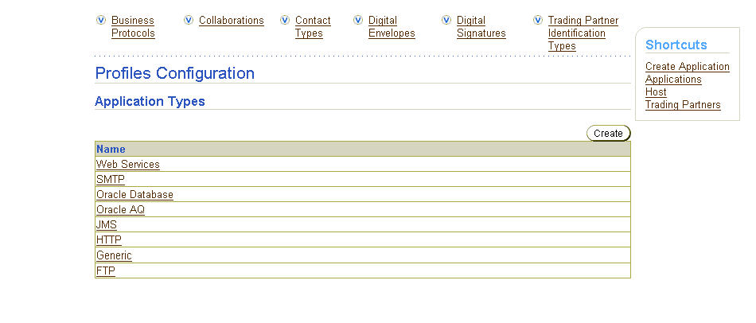This screenshot has width=756, height=323.
Task: Open the Web Services application type
Action: [128, 165]
